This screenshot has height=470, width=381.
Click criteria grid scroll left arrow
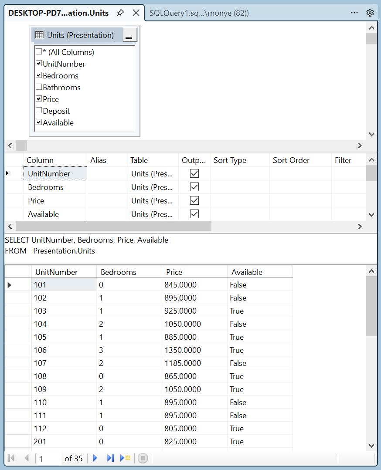point(10,227)
